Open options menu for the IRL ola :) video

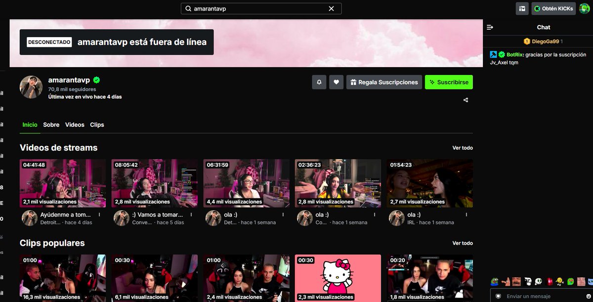coord(466,215)
